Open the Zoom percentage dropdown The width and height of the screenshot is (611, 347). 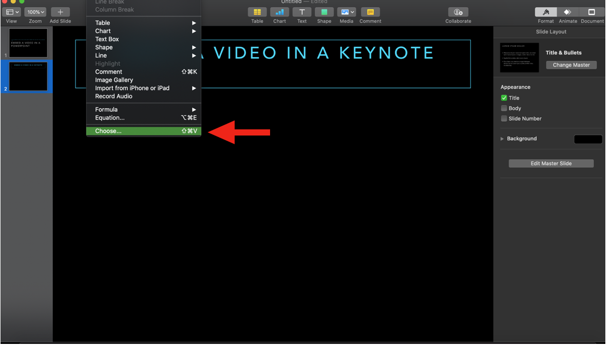(35, 12)
